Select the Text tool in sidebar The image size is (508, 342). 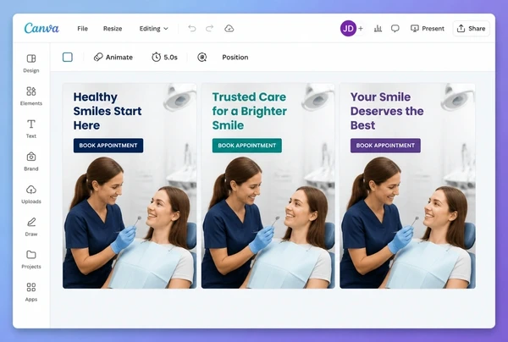[31, 129]
